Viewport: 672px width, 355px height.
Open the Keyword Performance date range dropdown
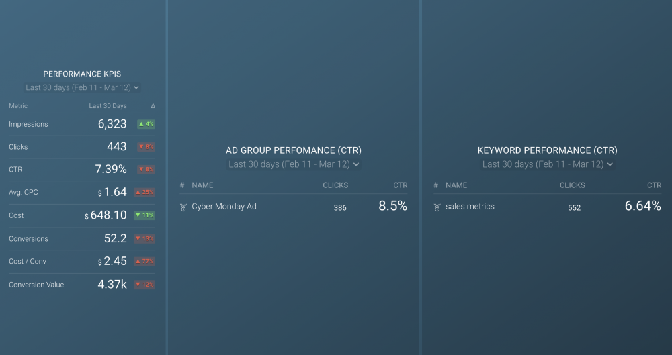(x=548, y=164)
